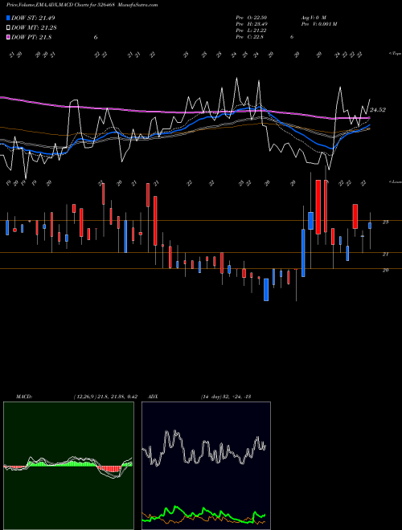Viewport: 402px width, 530px height.
Task: Click the magenta DOW PT legend swatch
Action: pyautogui.click(x=9, y=38)
